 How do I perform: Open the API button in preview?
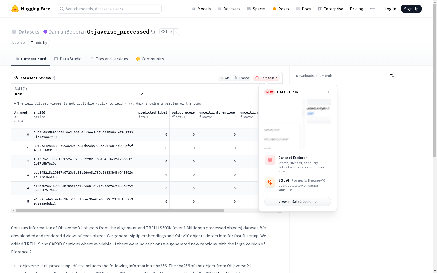point(225,78)
